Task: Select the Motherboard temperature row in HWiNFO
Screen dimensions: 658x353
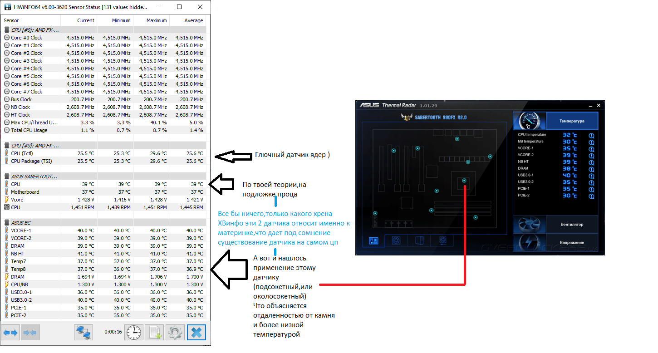Action: [x=104, y=192]
